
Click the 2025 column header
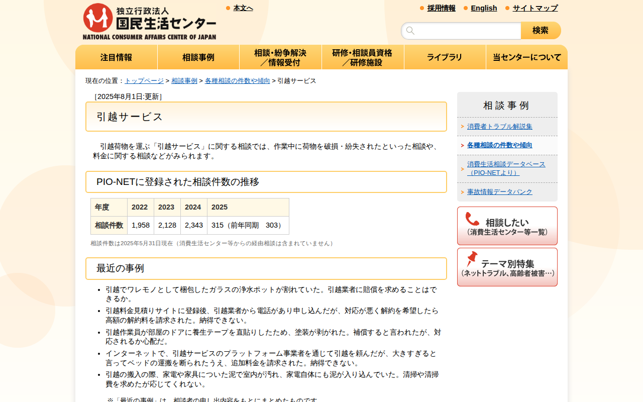(x=248, y=207)
